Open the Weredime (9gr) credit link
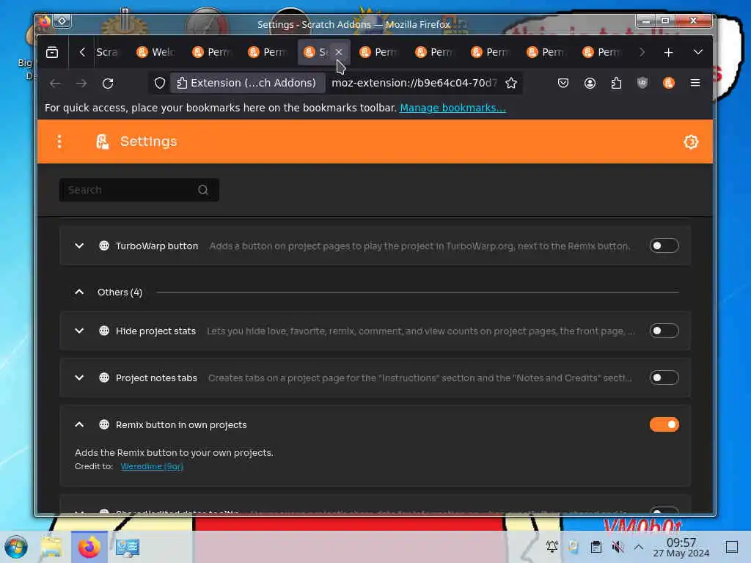The width and height of the screenshot is (751, 563). pos(152,466)
